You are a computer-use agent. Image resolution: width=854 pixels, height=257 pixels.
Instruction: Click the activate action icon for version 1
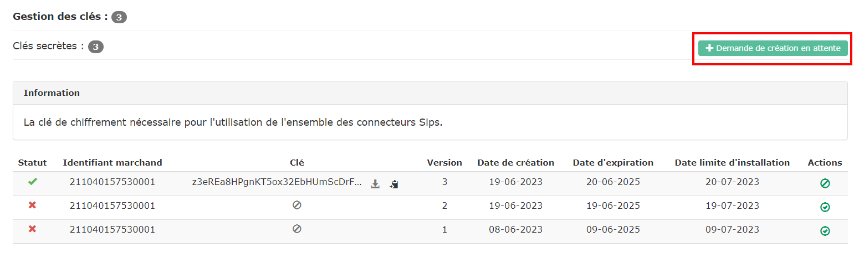[x=825, y=231]
